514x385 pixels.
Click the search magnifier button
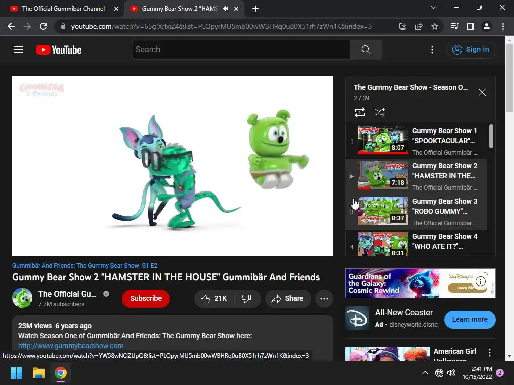tap(366, 50)
